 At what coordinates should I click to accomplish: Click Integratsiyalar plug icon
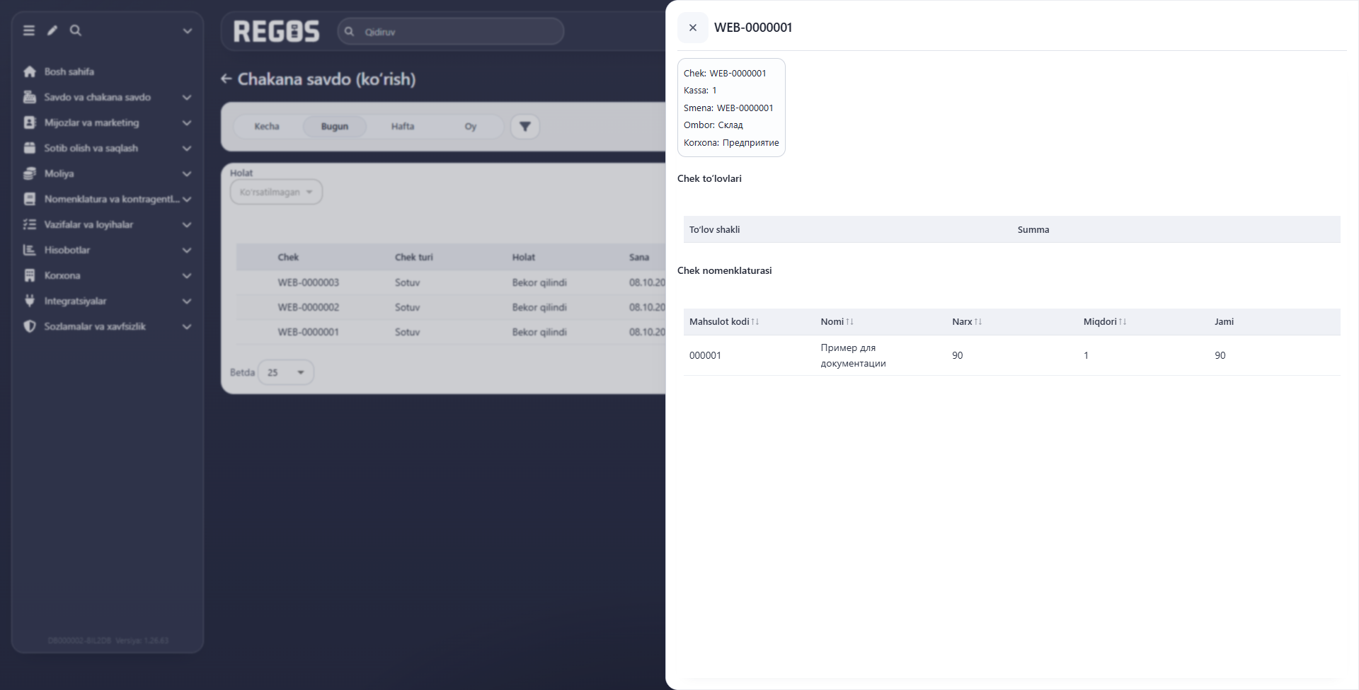coord(30,301)
